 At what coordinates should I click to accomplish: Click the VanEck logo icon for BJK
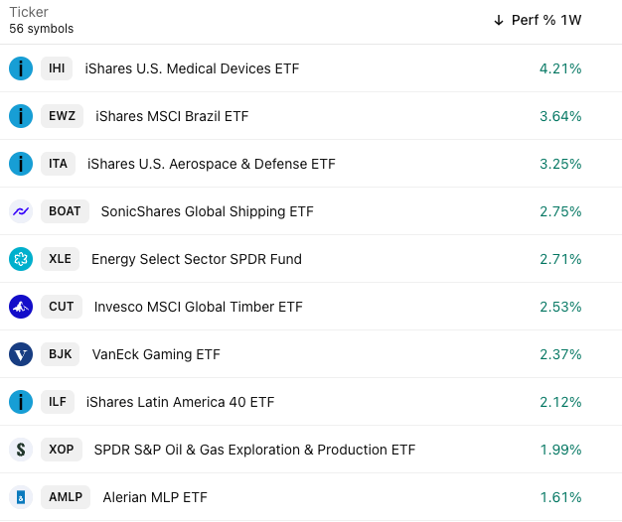21,354
